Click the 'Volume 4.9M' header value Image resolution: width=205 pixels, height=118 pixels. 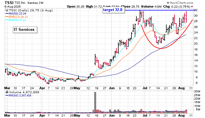point(151,6)
